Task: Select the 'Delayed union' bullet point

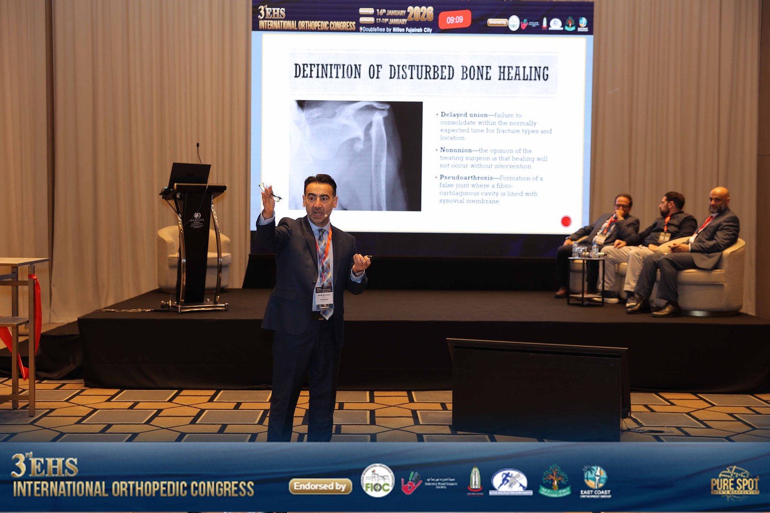Action: [494, 126]
